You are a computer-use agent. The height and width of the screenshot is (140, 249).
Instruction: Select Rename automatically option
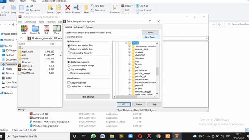tap(69, 73)
